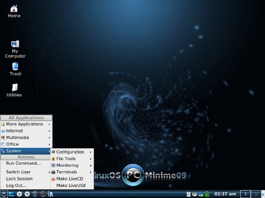Viewport: 265px width, 198px height.
Task: Click the Internet globe icon in menu
Action: 3,131
